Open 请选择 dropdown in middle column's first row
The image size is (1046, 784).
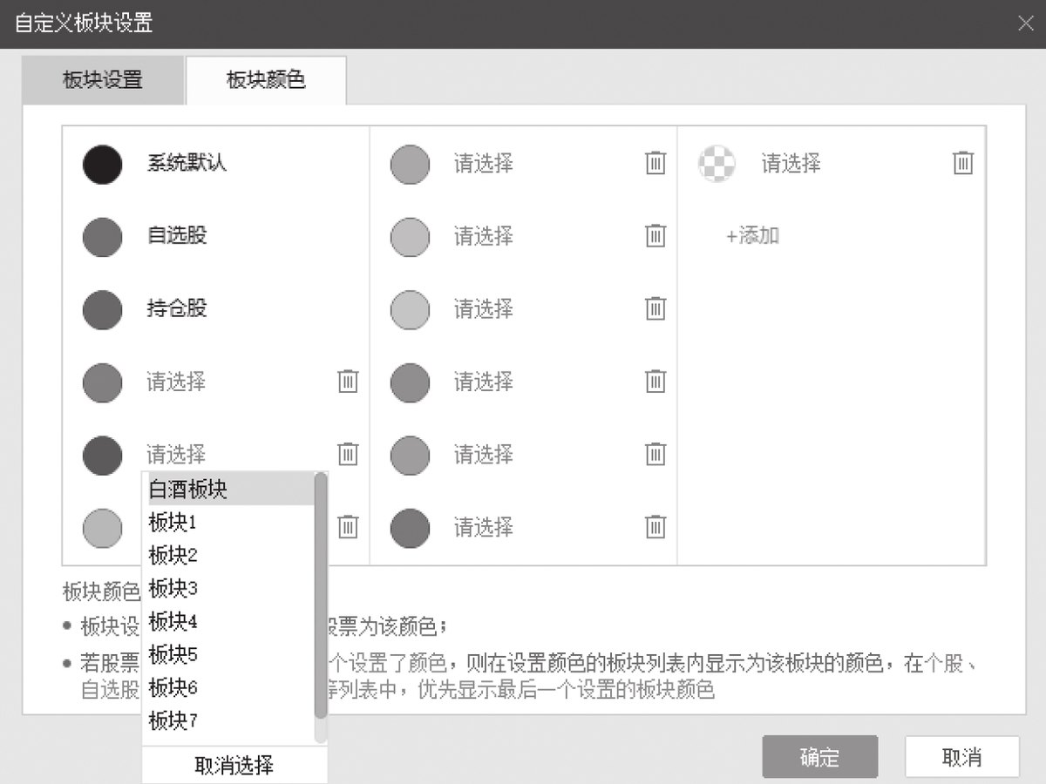[x=484, y=163]
